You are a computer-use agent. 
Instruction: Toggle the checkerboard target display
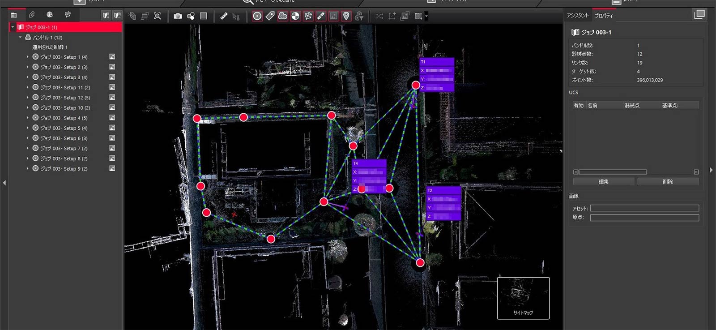tap(295, 16)
